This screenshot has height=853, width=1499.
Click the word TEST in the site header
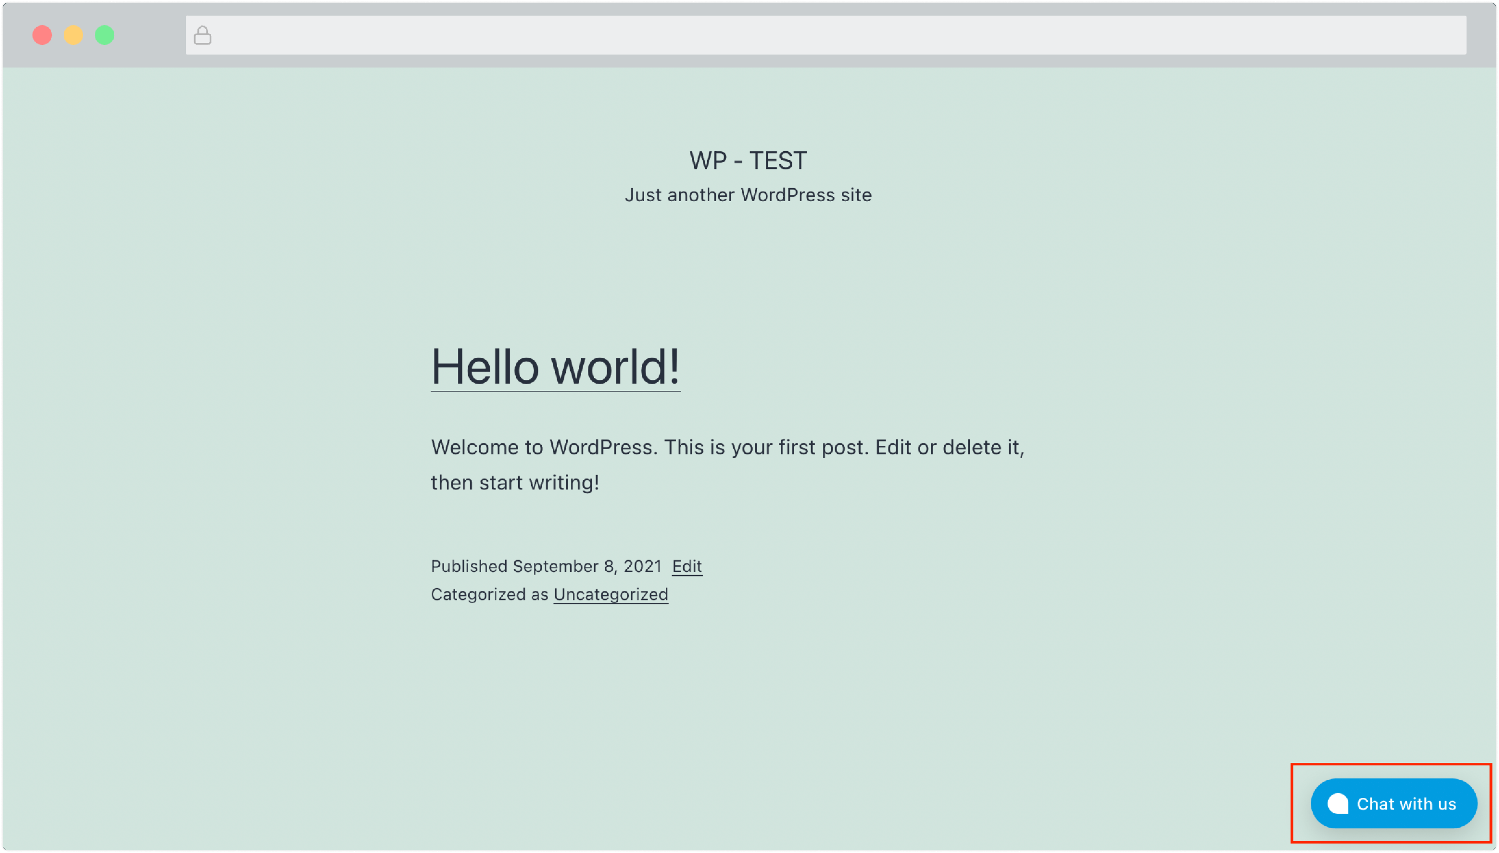tap(778, 161)
